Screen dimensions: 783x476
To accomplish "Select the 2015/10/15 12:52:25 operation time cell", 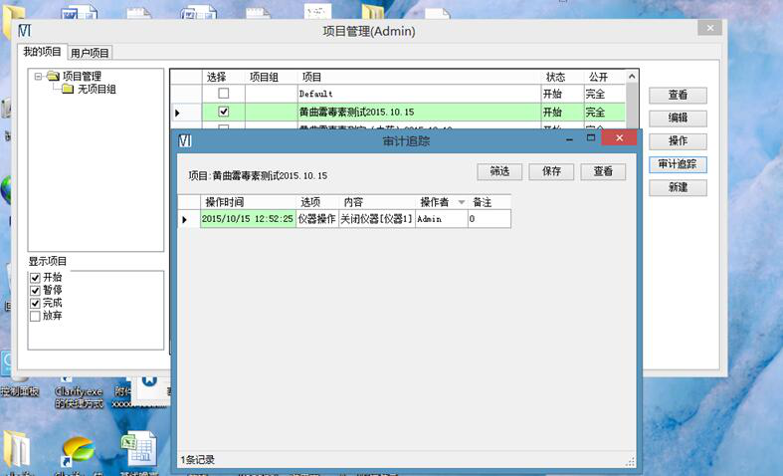I will point(248,219).
